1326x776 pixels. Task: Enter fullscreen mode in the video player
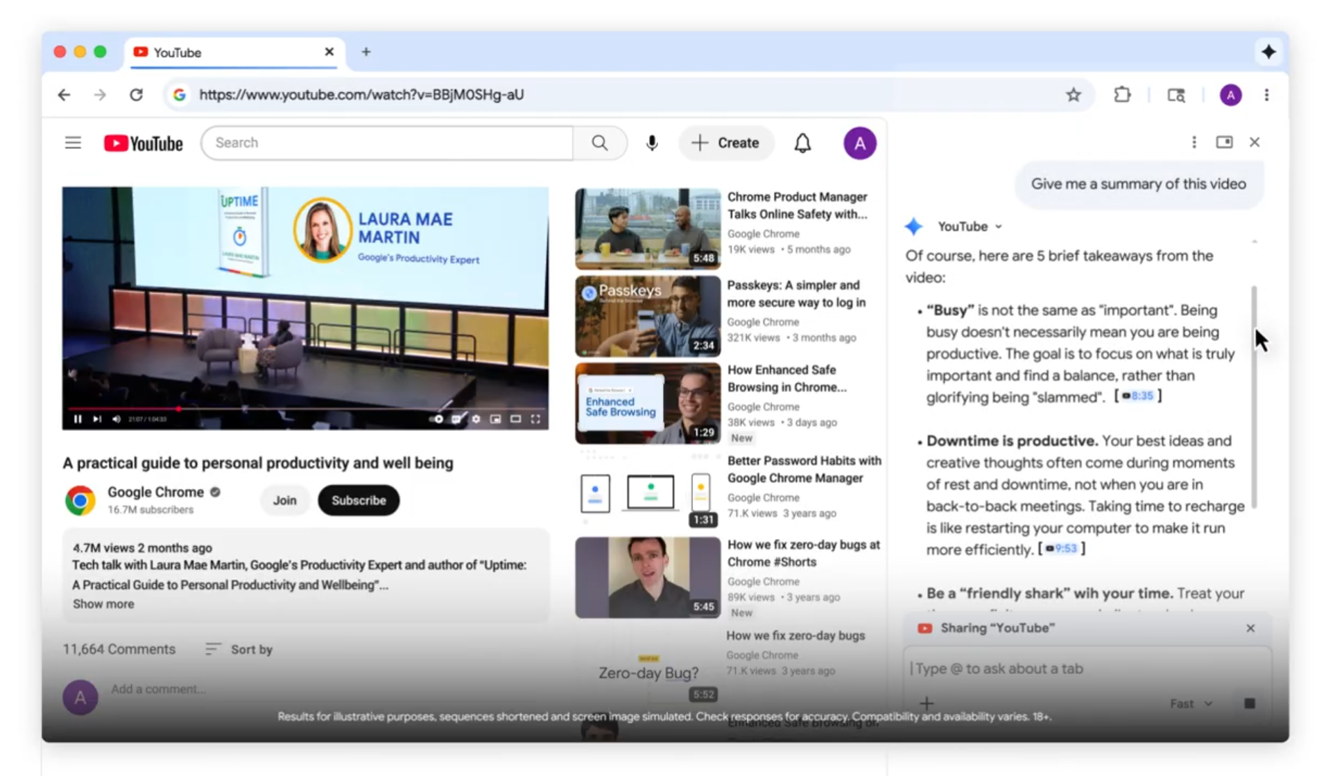click(535, 419)
